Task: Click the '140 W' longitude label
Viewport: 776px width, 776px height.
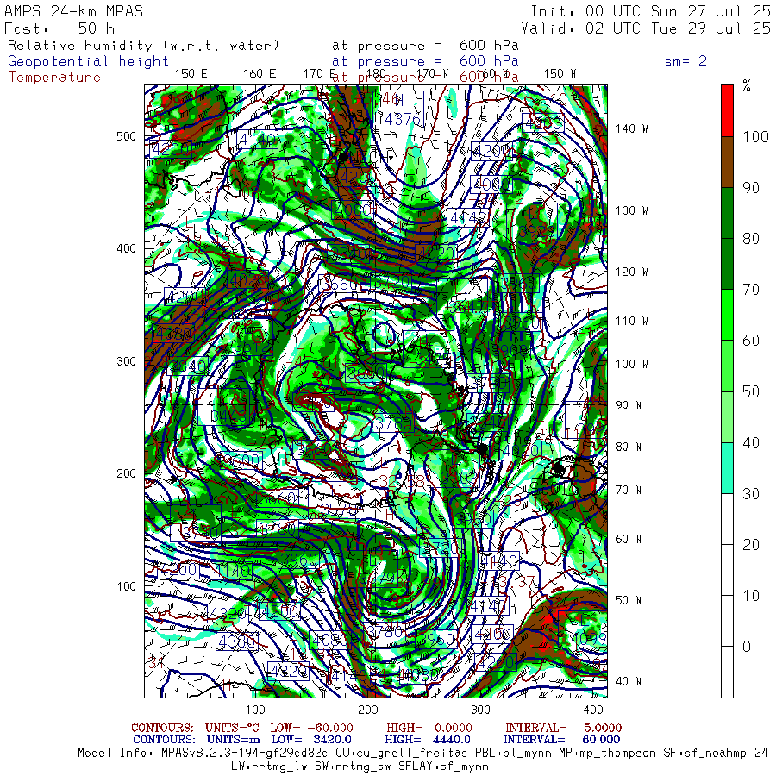Action: pyautogui.click(x=631, y=128)
